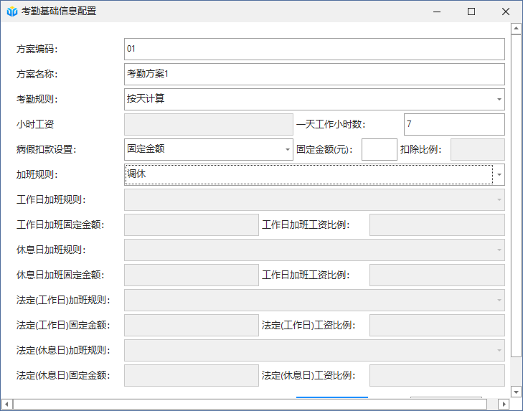Click the horizontal scrollbar right arrow
523x411 pixels.
504,404
